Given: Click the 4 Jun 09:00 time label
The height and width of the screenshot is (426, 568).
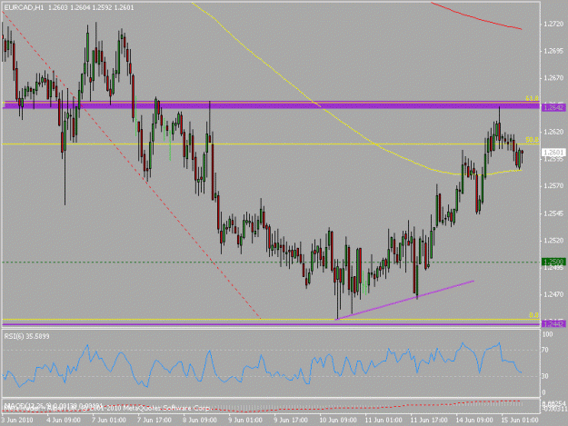Looking at the screenshot, I should point(64,421).
